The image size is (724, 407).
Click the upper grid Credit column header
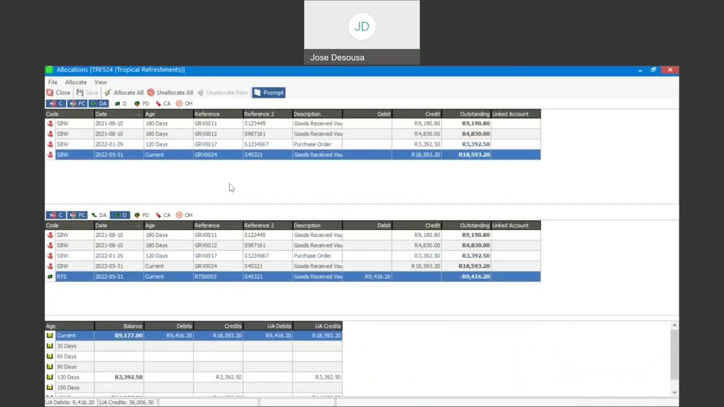tap(416, 114)
